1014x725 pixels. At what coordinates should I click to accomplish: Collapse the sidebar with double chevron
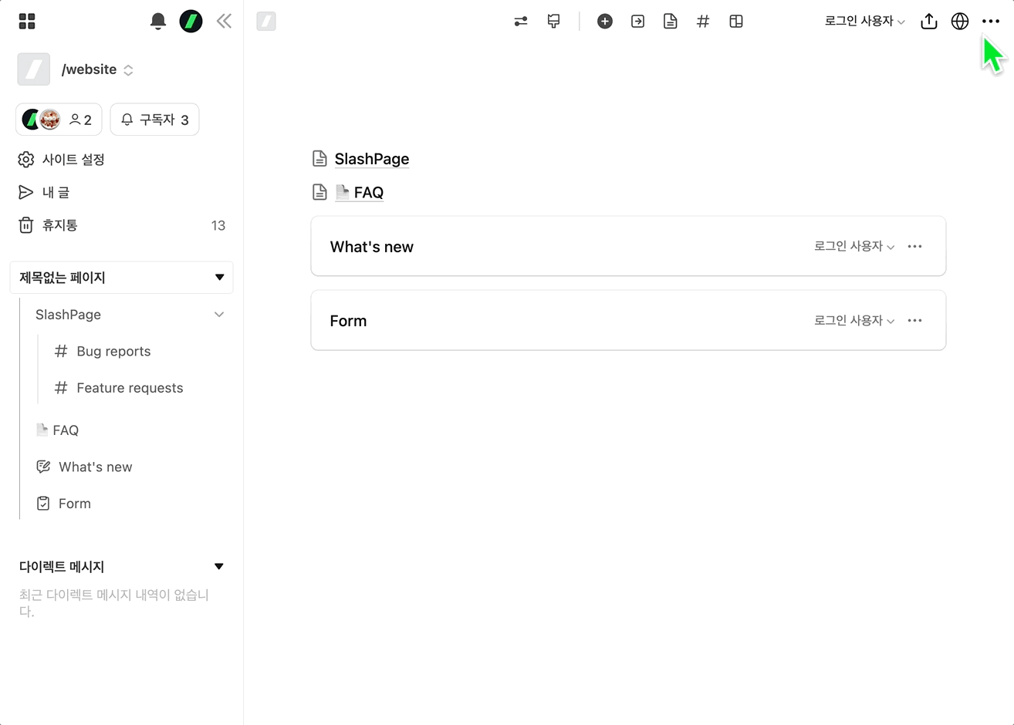coord(224,22)
